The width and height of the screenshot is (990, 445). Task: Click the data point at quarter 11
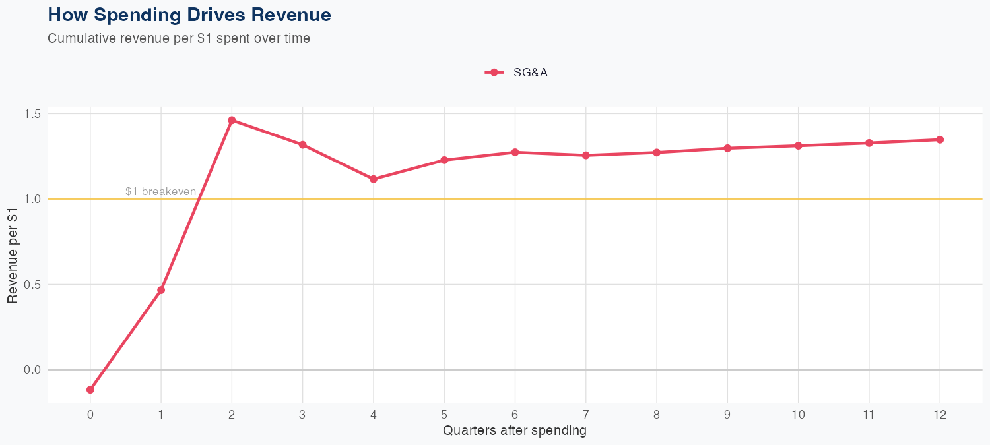point(869,143)
